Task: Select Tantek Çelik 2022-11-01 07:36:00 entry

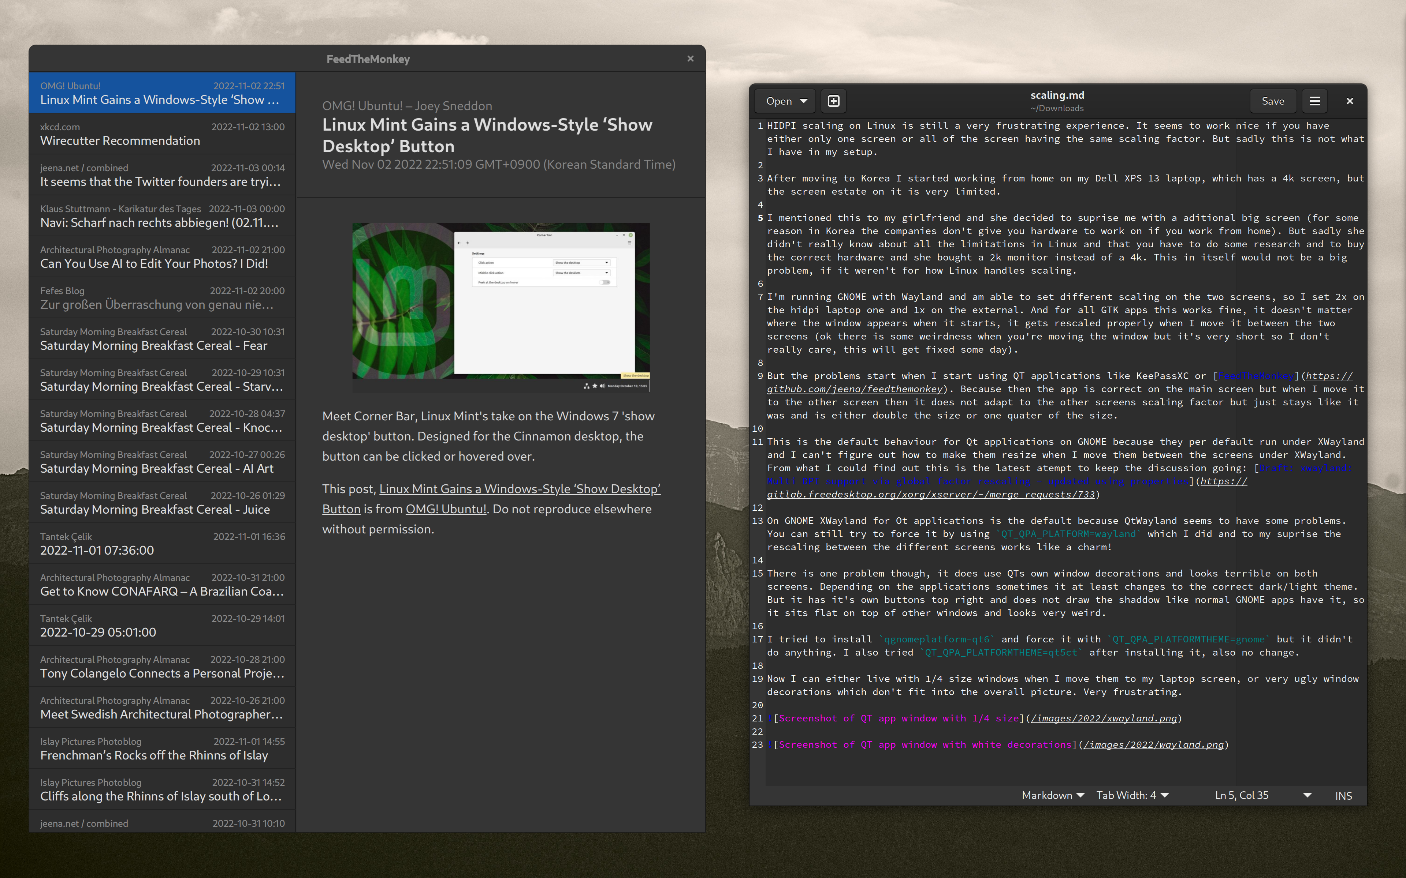Action: pos(162,544)
